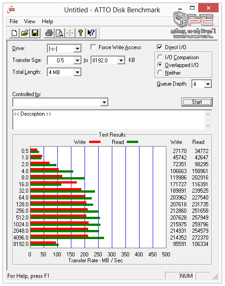Activate context help pointer icon
Screen dimensions: 225x286
[91, 33]
